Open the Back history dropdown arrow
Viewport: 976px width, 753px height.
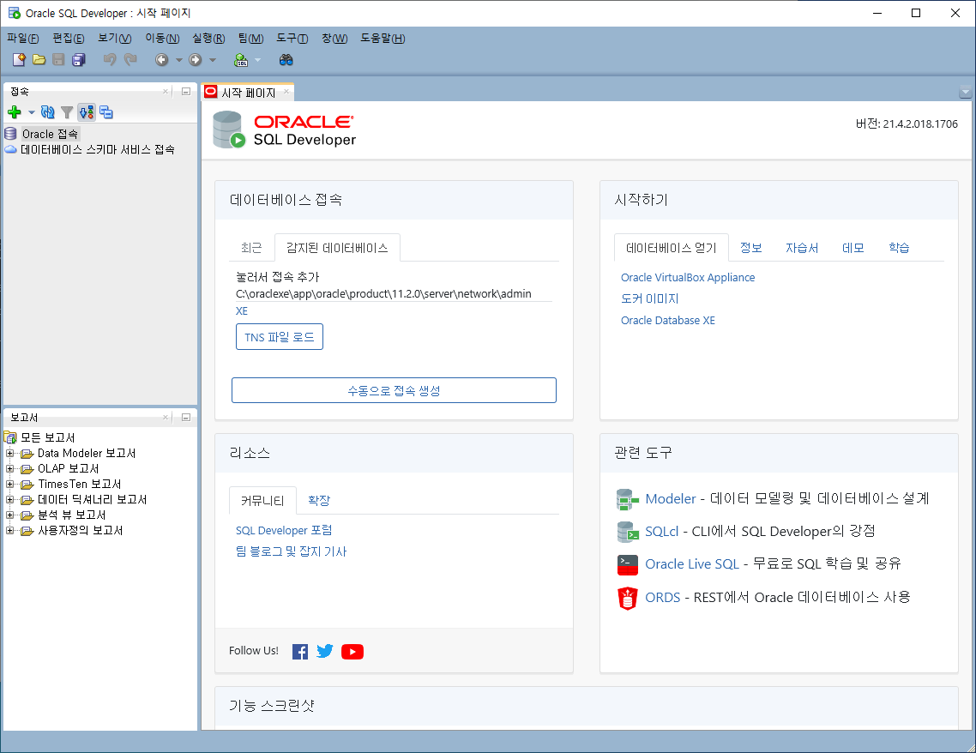pos(179,60)
